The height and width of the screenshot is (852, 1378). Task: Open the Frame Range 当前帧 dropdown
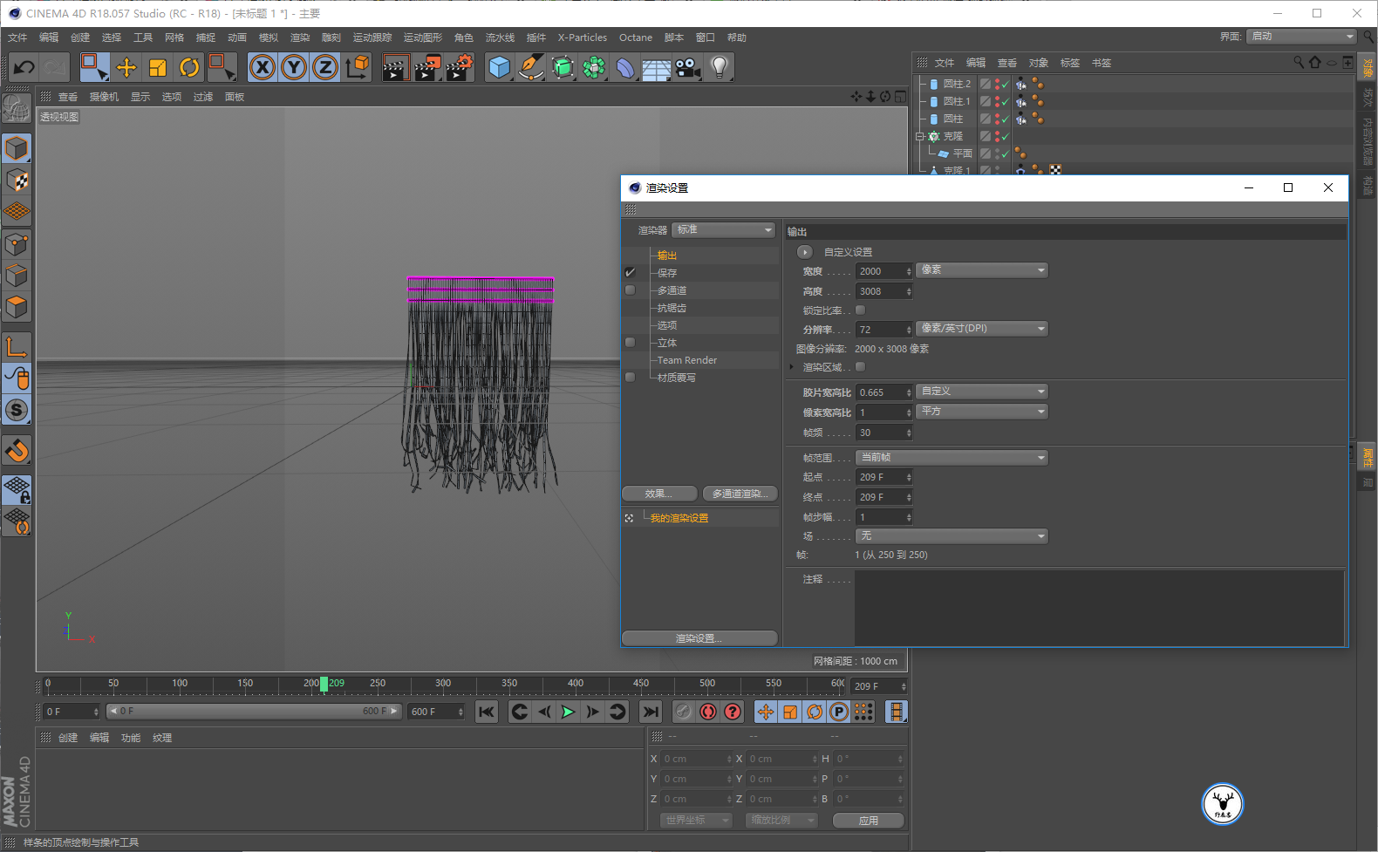point(952,458)
